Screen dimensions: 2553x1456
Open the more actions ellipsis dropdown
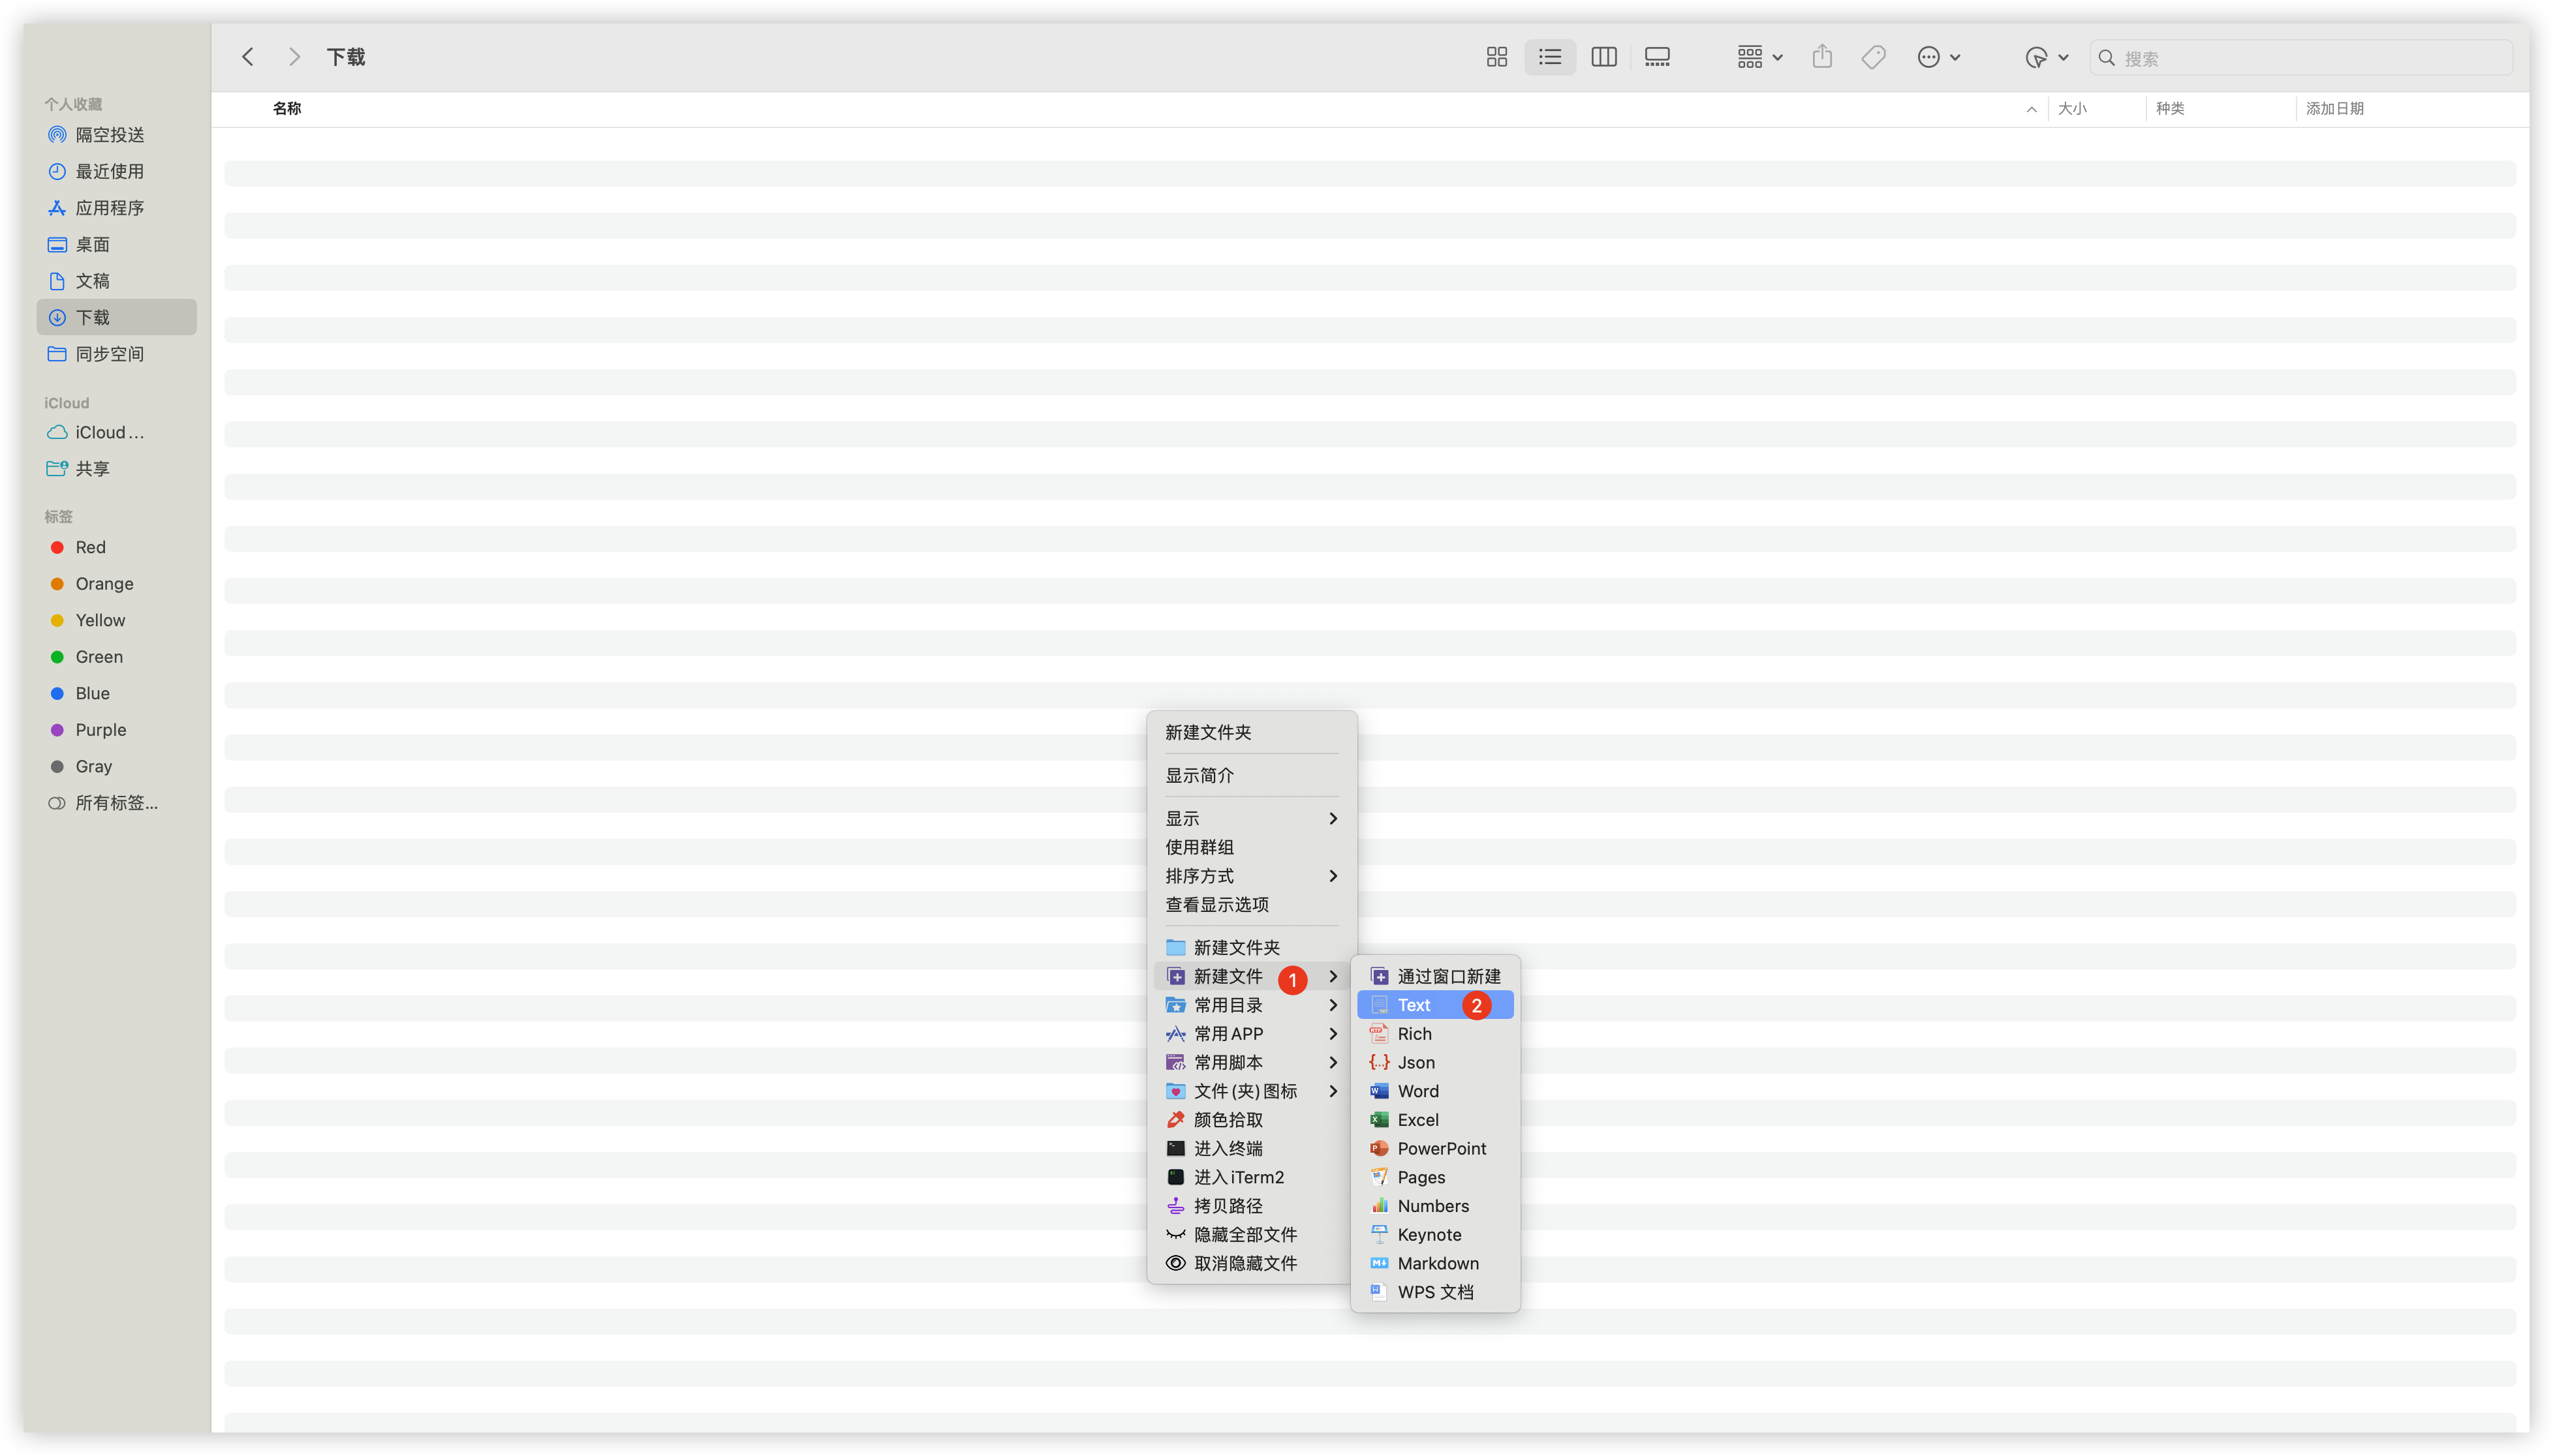1939,57
